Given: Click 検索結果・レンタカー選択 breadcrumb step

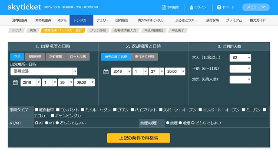Looking at the screenshot, I should tap(63, 30).
